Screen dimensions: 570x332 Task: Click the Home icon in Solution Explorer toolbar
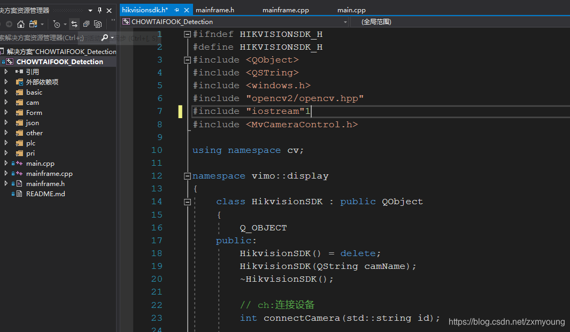(20, 24)
